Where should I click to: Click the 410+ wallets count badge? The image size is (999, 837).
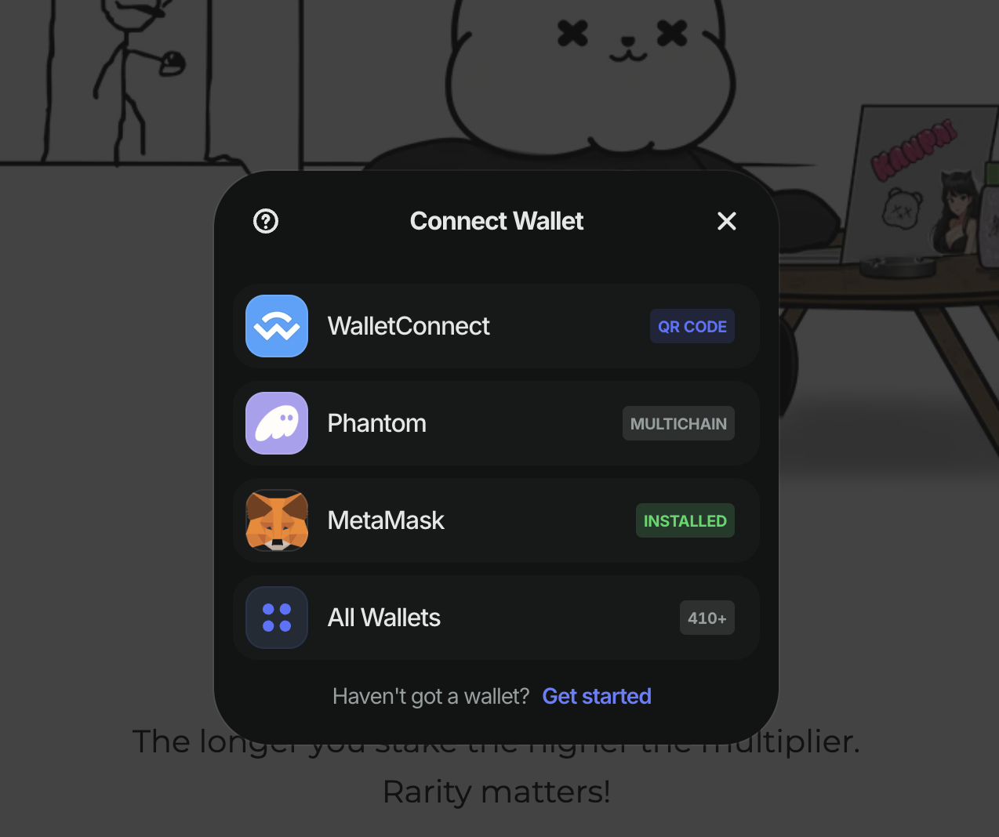point(707,618)
